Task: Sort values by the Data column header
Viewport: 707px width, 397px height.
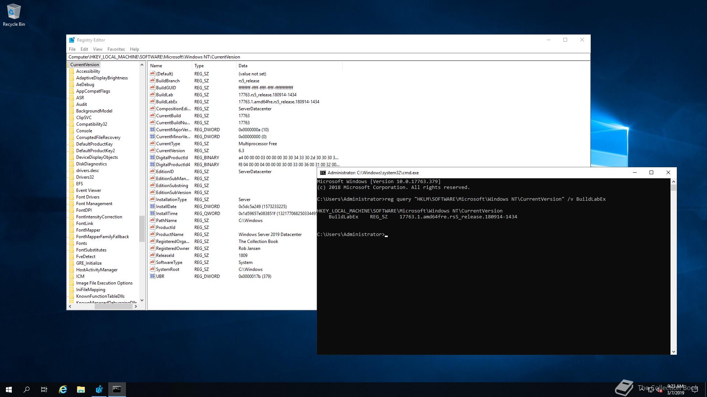Action: tap(289, 66)
